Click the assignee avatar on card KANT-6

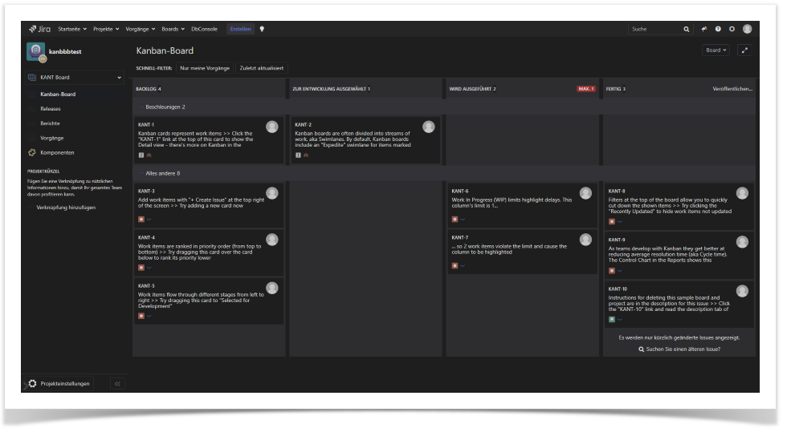(585, 193)
